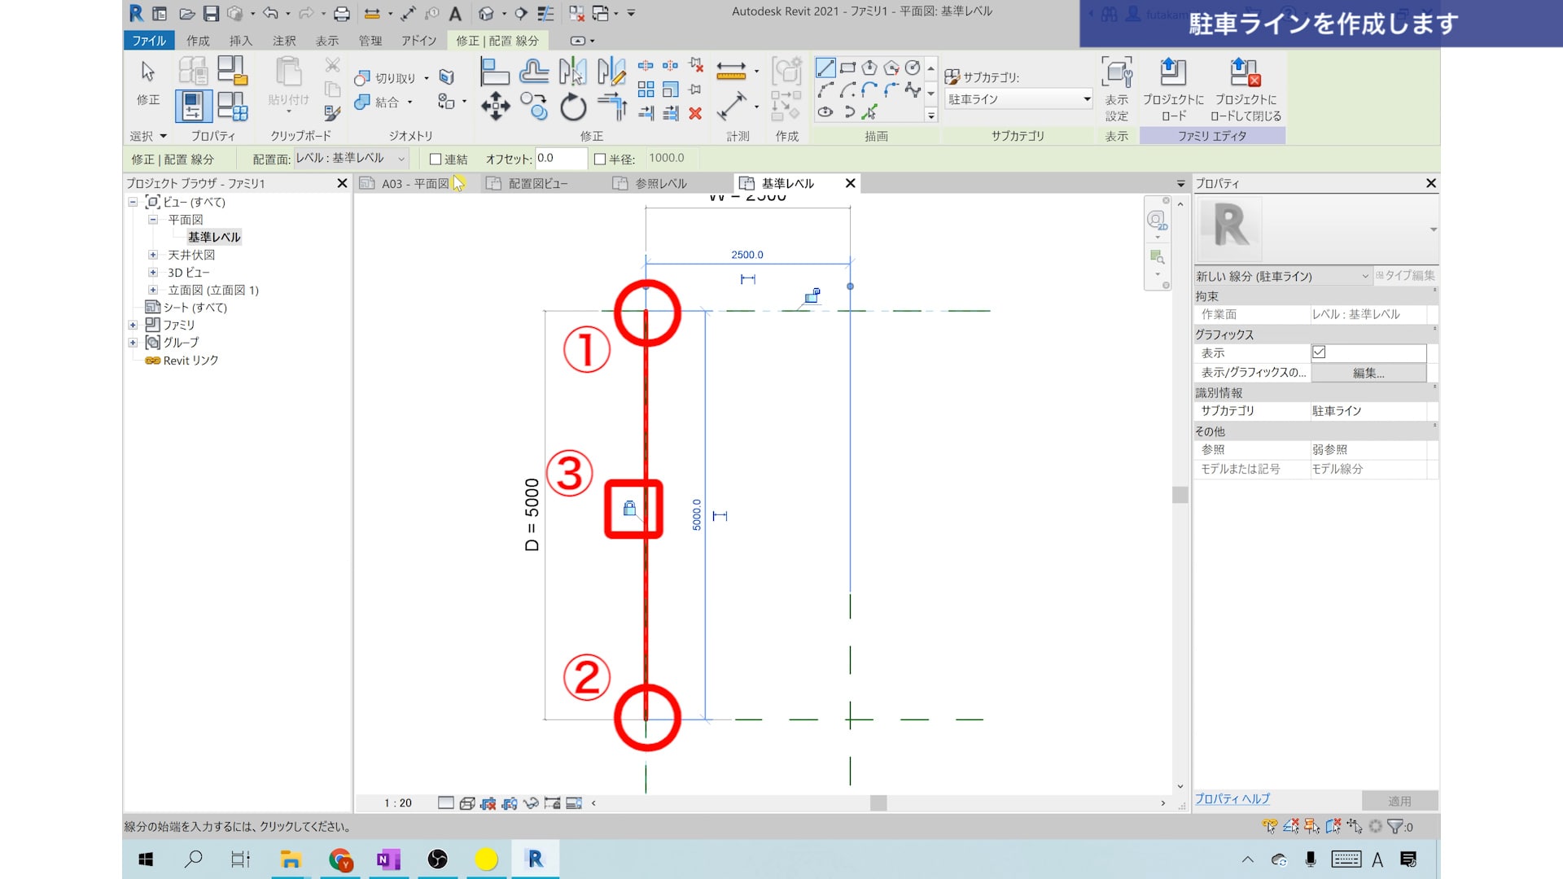Open the 注釈 ribbon tab
The width and height of the screenshot is (1563, 879).
284,41
